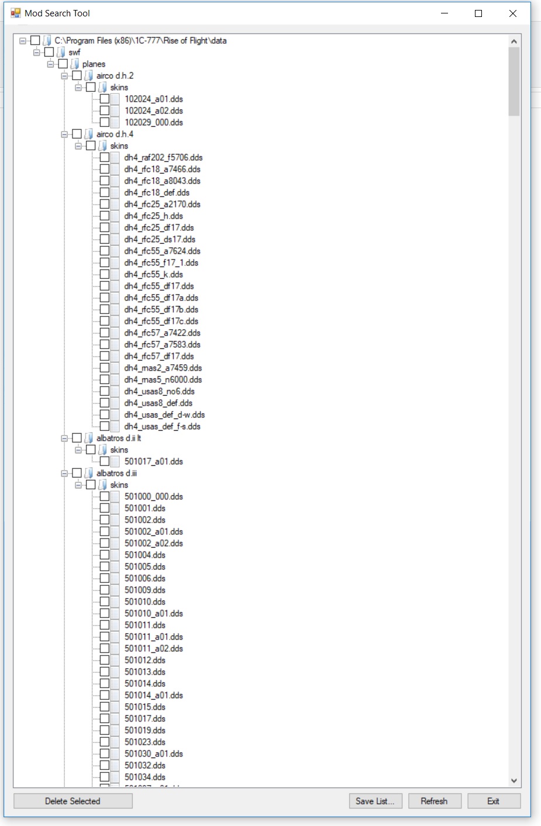Select the 501030_a01.dds file name
The image size is (541, 826).
coord(154,754)
